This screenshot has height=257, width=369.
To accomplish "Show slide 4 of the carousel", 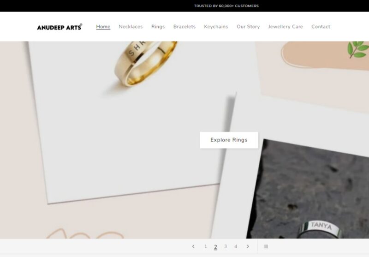I will pyautogui.click(x=236, y=246).
